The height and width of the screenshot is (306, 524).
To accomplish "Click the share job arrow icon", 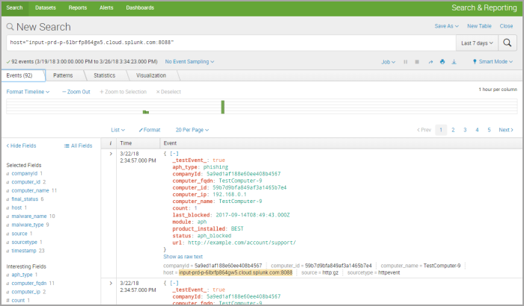I will tap(430, 62).
